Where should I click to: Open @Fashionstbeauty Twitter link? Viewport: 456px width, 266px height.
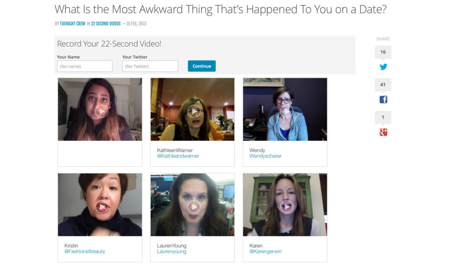point(85,251)
